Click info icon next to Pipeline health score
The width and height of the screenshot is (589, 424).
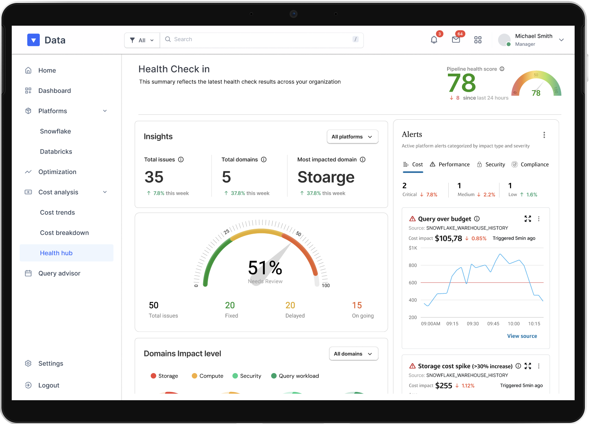[502, 69]
